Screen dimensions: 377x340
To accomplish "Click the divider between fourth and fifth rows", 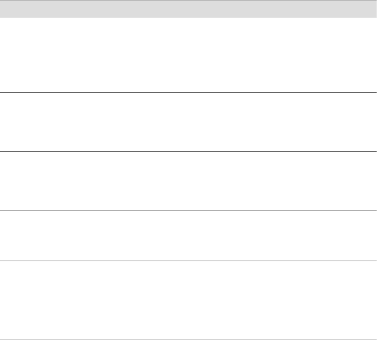I will coord(188,261).
